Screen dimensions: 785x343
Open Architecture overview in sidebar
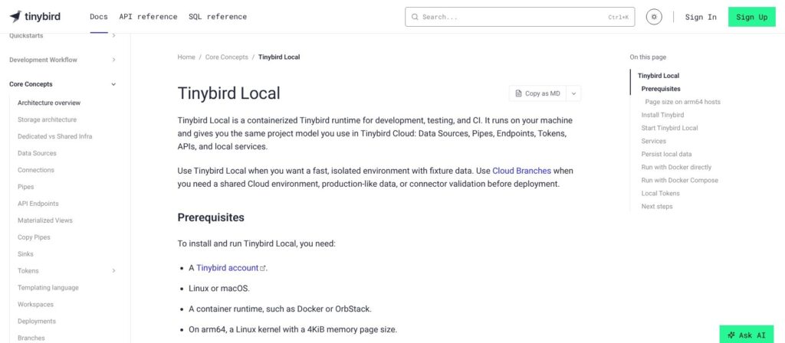[x=49, y=103]
